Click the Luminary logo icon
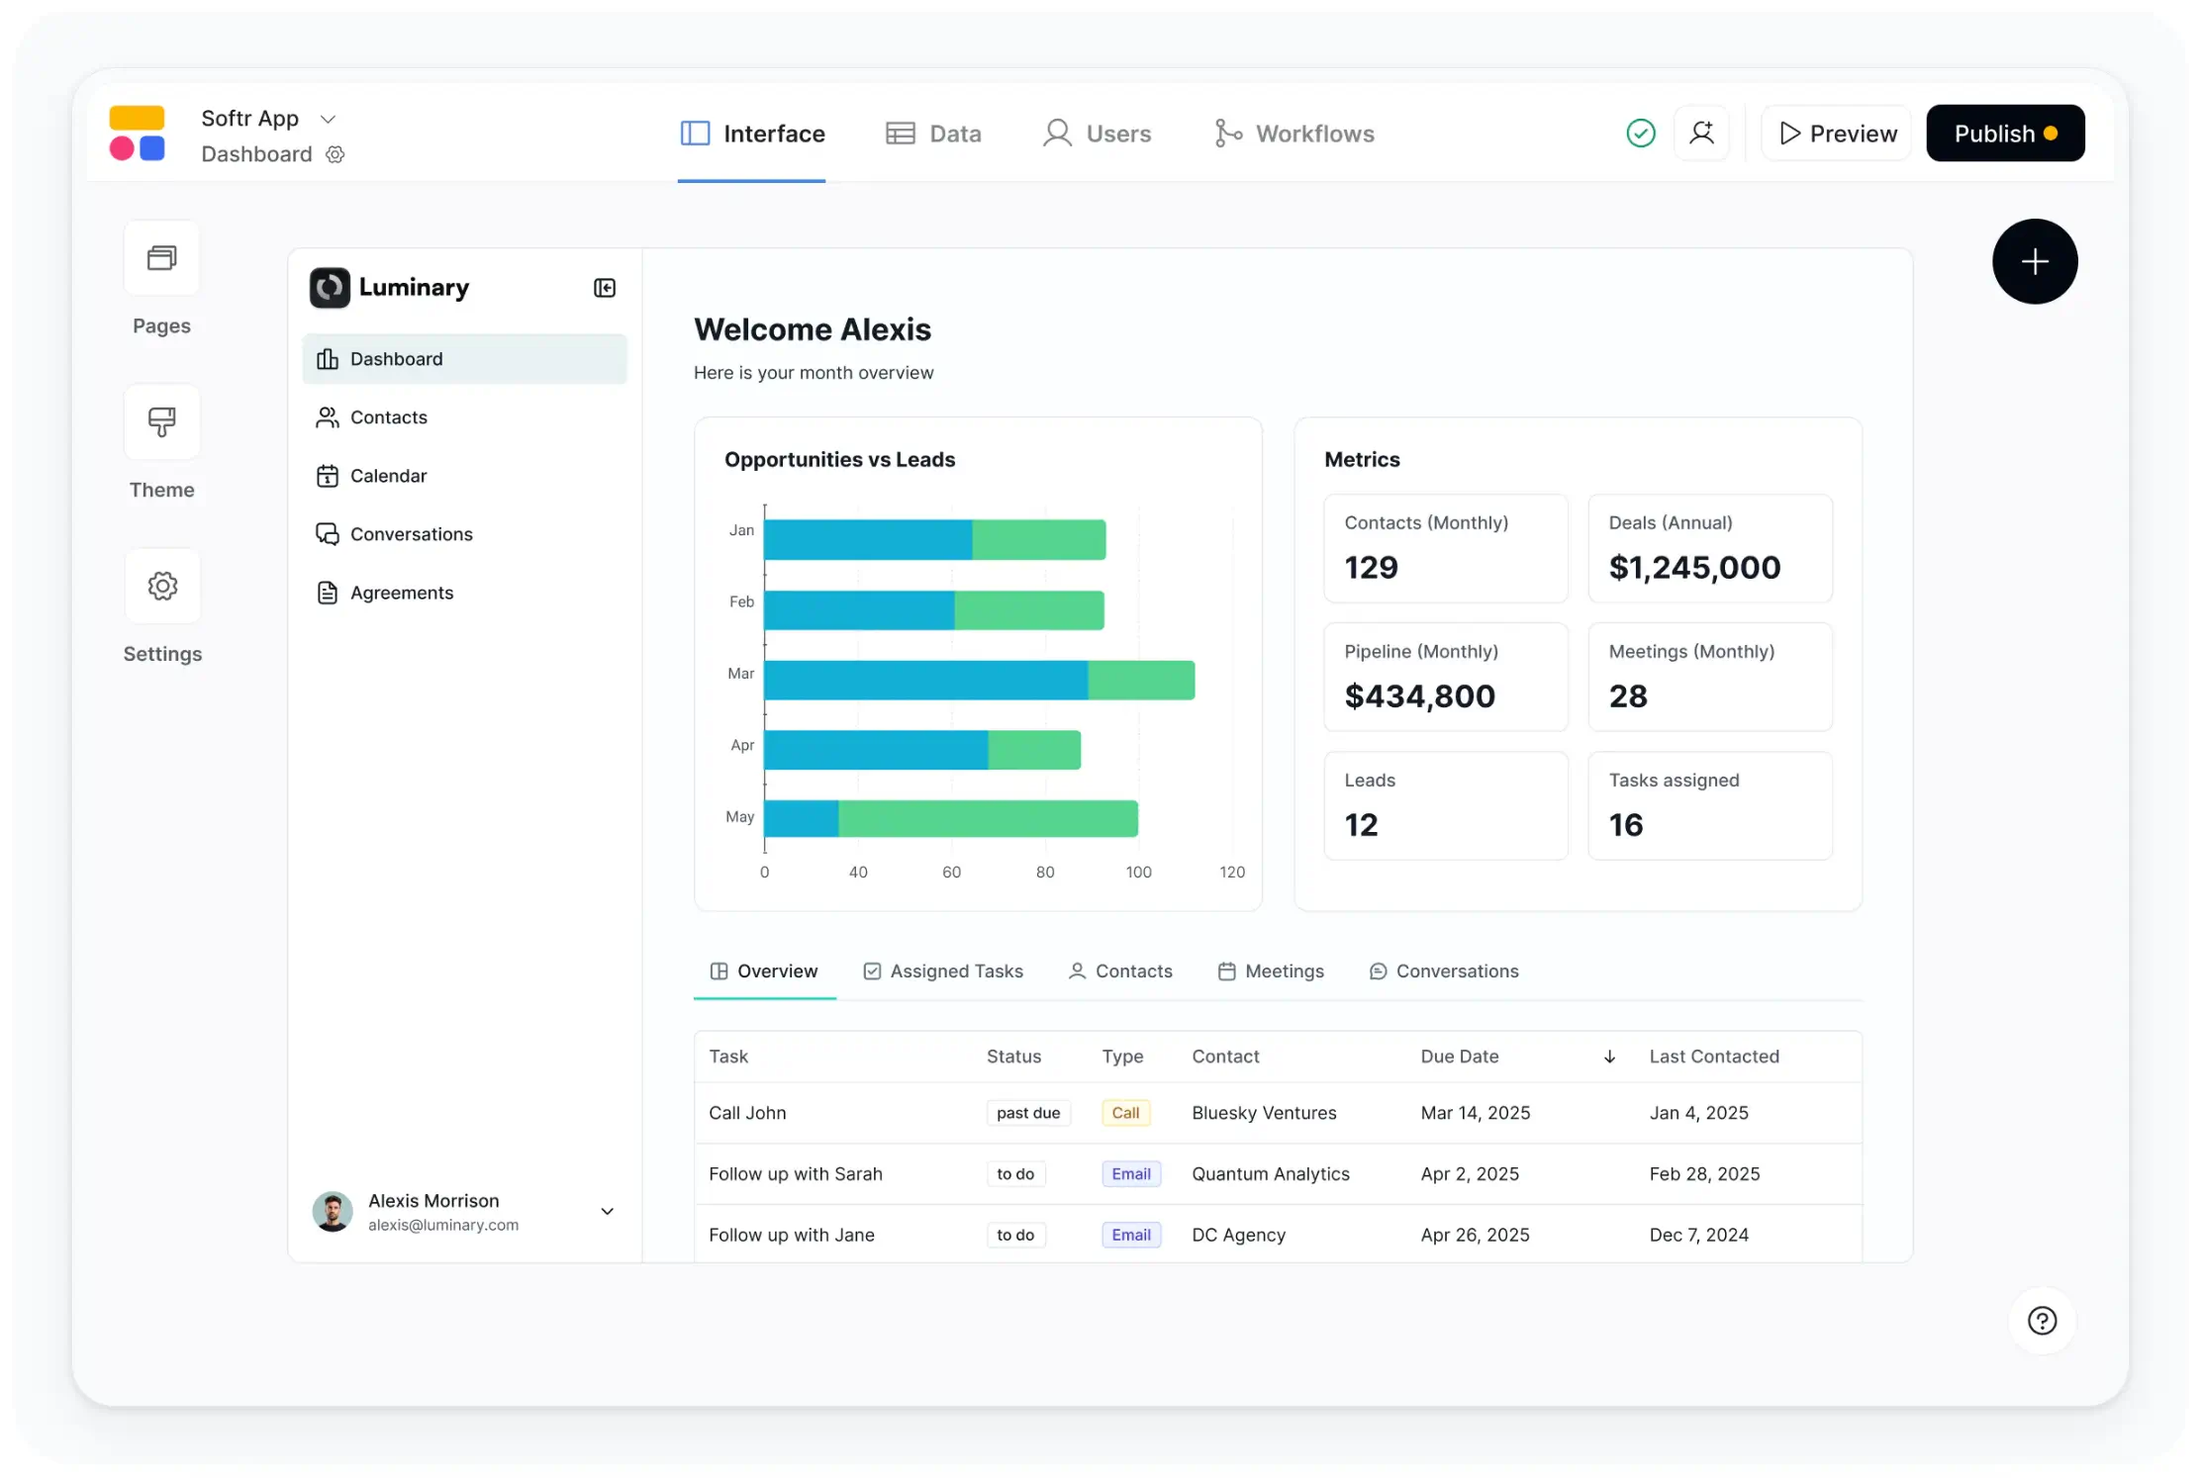Image resolution: width=2203 pixels, height=1478 pixels. [330, 288]
